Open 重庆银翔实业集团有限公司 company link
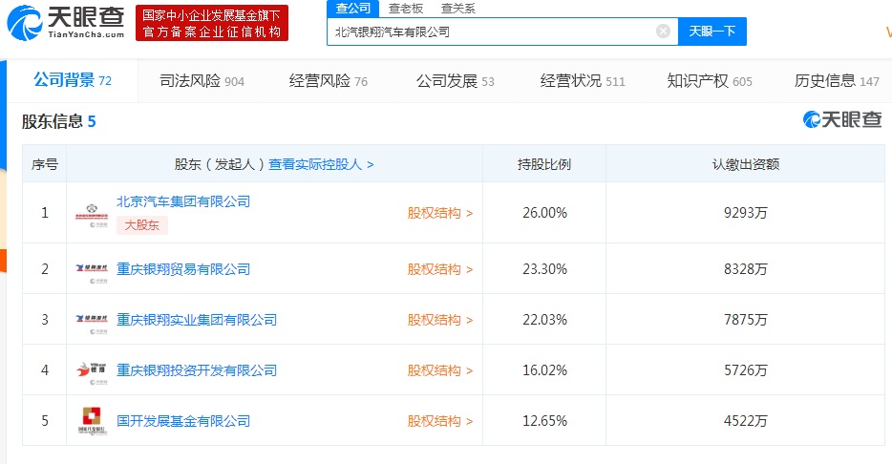The width and height of the screenshot is (892, 464). tap(197, 320)
